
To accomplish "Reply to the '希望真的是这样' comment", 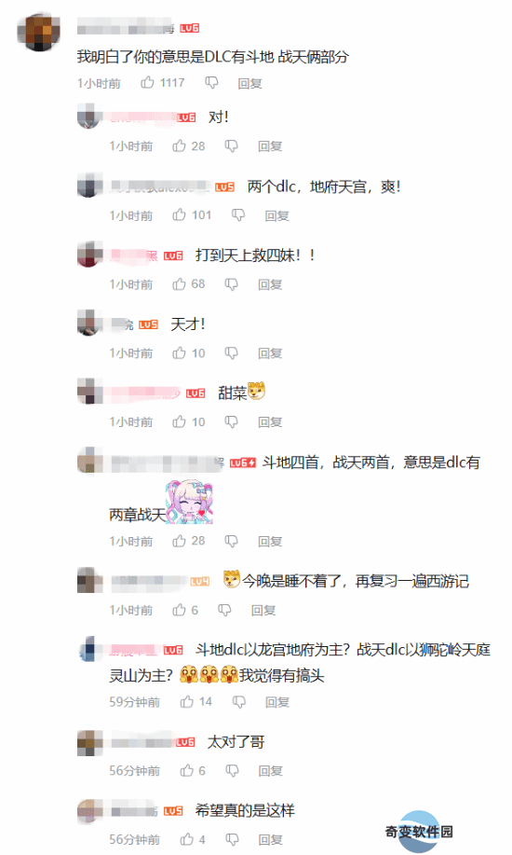I will pyautogui.click(x=270, y=840).
